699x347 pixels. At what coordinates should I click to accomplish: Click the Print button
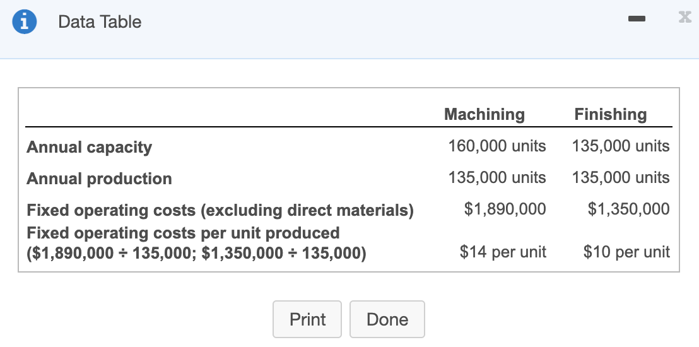307,319
